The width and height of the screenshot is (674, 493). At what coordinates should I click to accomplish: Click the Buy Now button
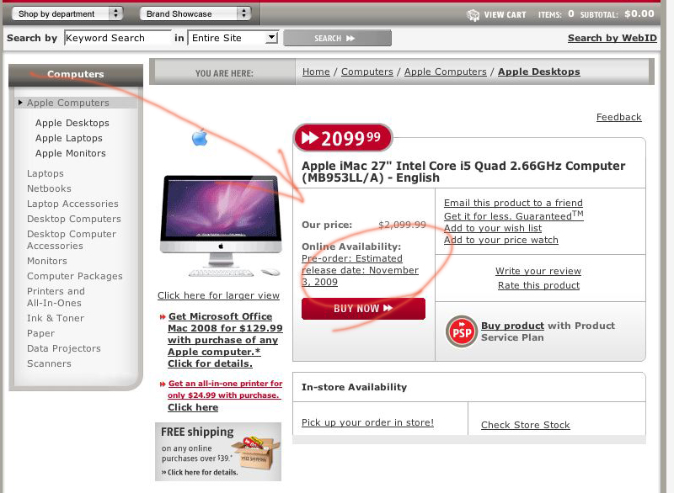pyautogui.click(x=363, y=309)
